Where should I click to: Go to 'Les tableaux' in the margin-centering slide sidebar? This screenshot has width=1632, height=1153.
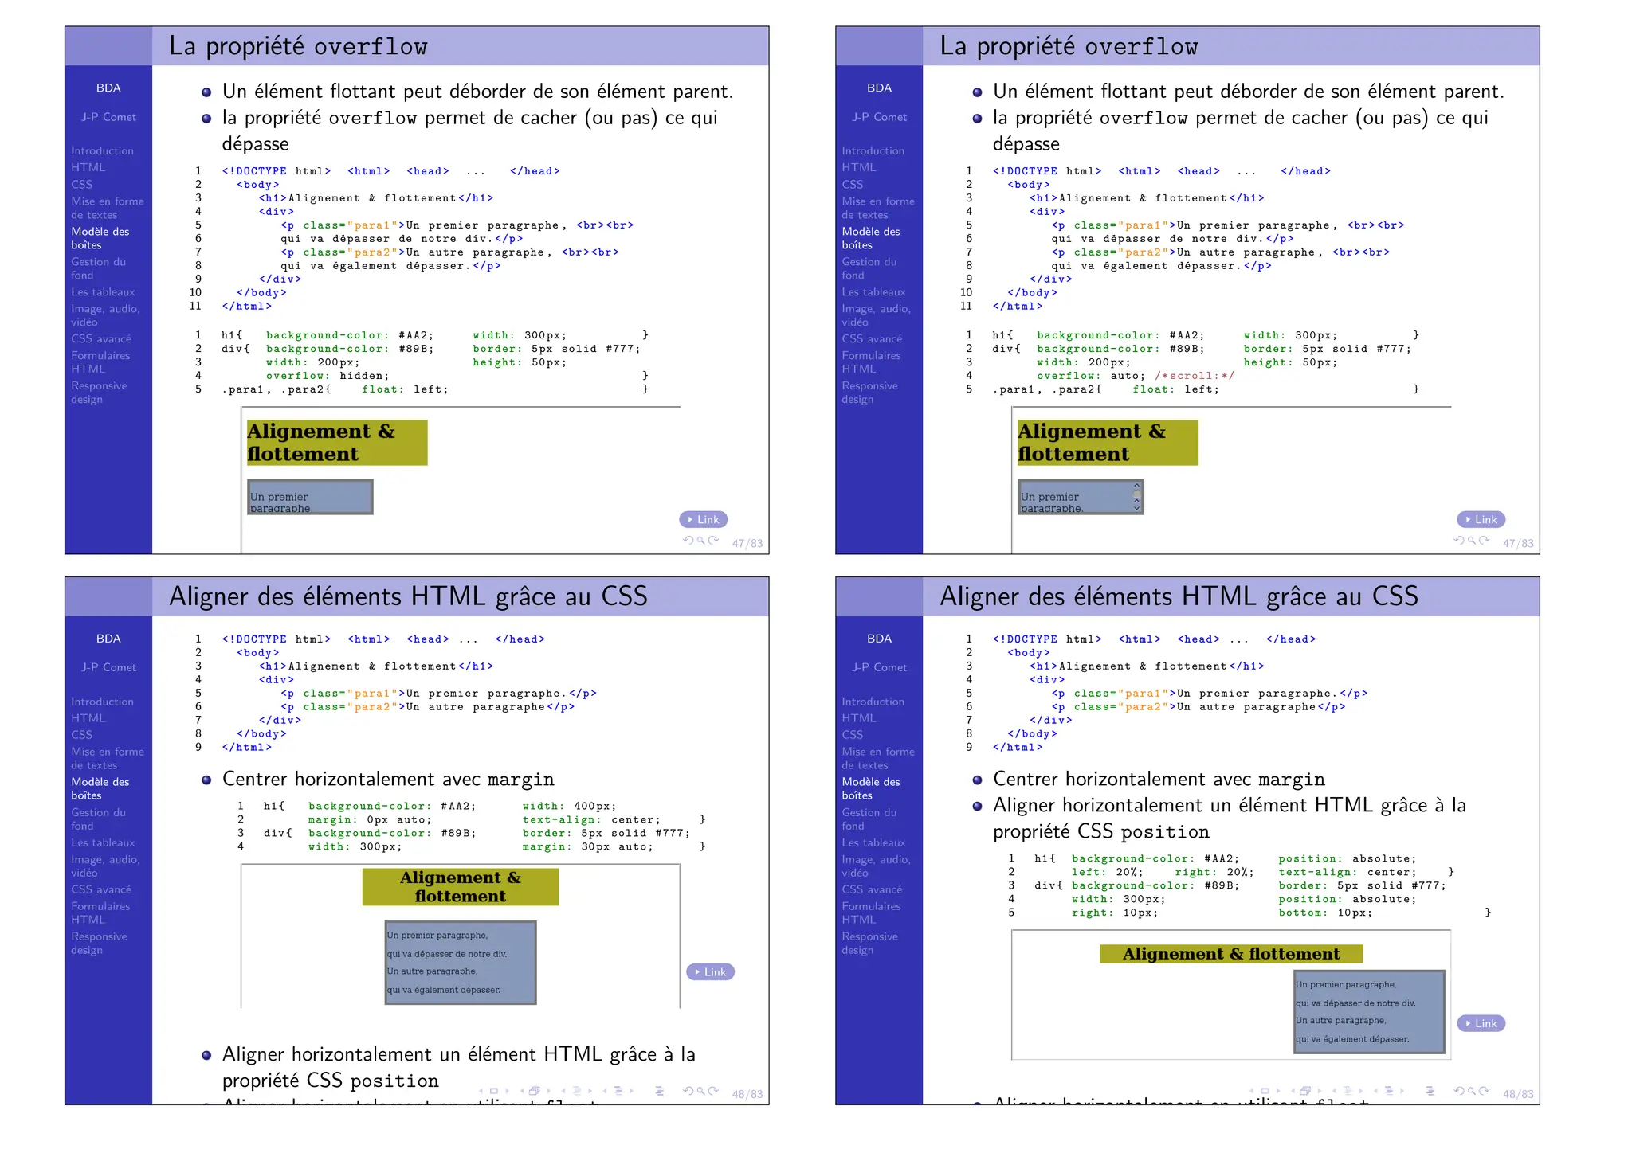pos(103,842)
